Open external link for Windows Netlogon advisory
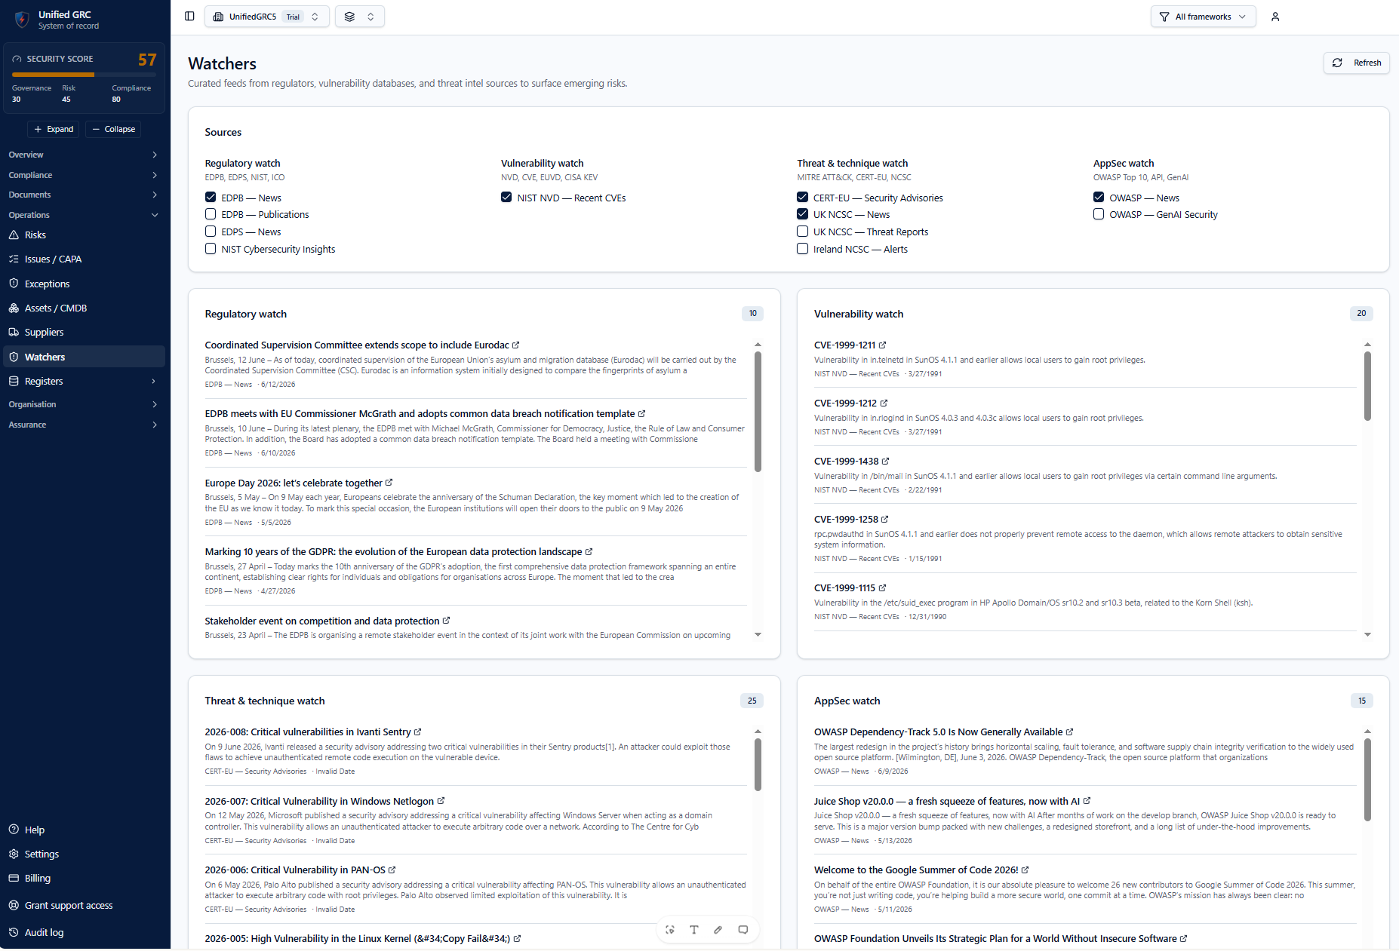The image size is (1399, 951). pos(441,801)
